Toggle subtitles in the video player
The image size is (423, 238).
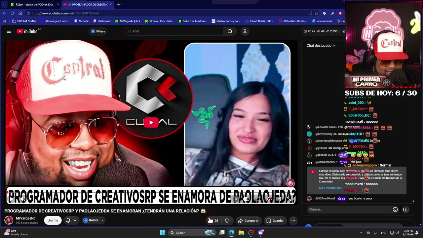click(x=257, y=199)
